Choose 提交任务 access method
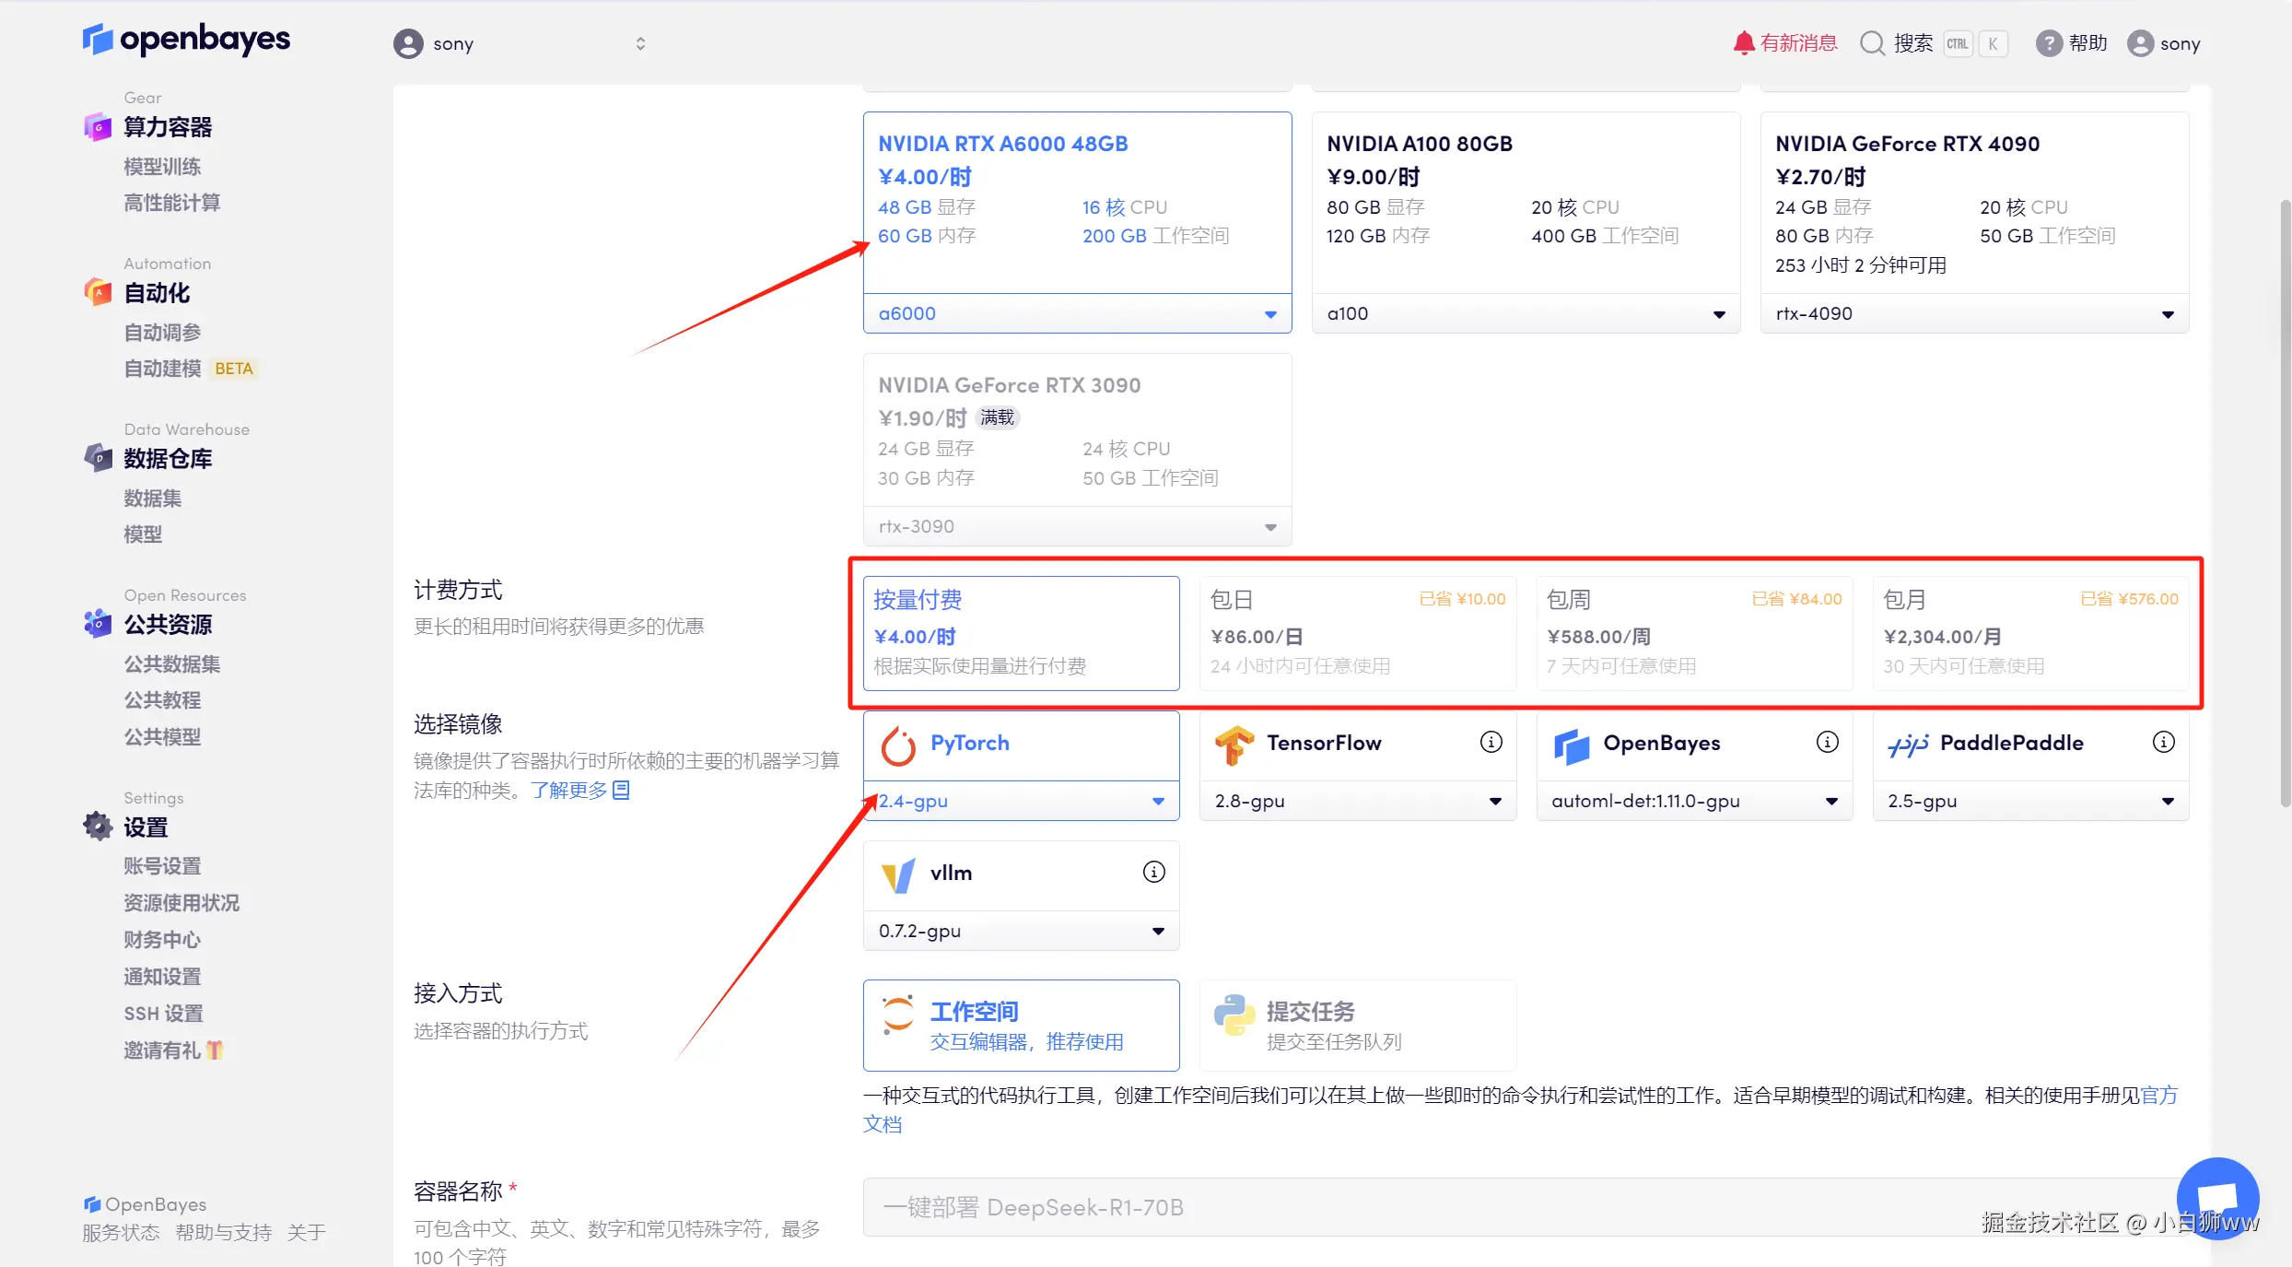2292x1267 pixels. coord(1357,1025)
